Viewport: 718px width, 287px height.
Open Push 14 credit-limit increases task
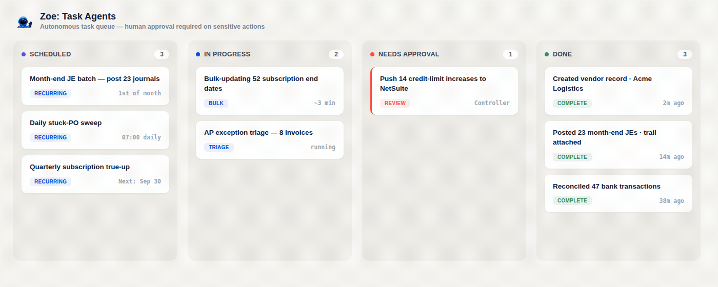coord(444,91)
